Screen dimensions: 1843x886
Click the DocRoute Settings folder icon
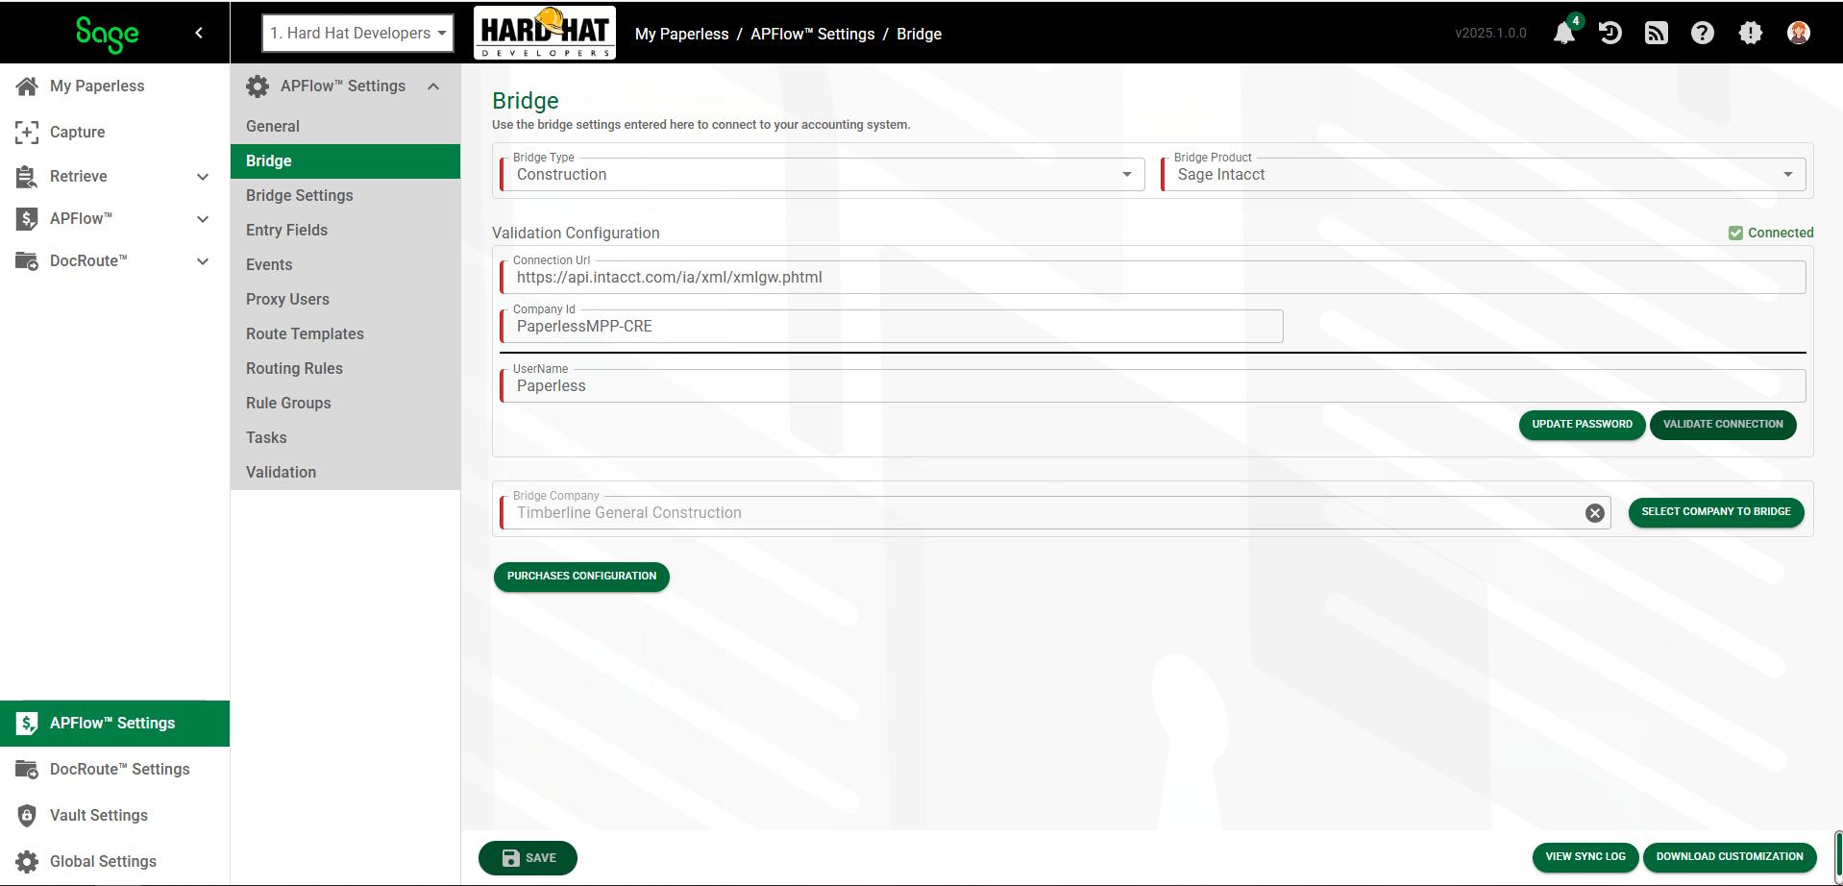pos(27,769)
